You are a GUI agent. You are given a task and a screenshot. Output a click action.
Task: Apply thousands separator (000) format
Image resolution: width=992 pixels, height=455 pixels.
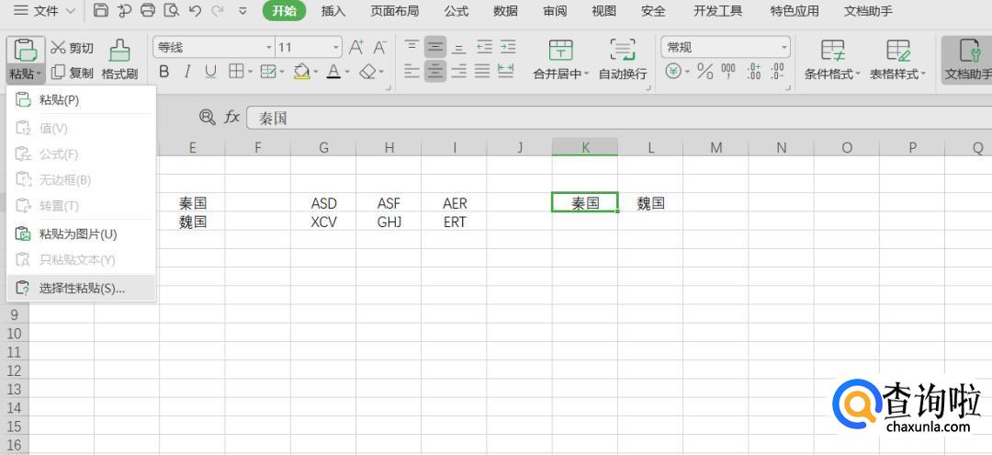(728, 71)
